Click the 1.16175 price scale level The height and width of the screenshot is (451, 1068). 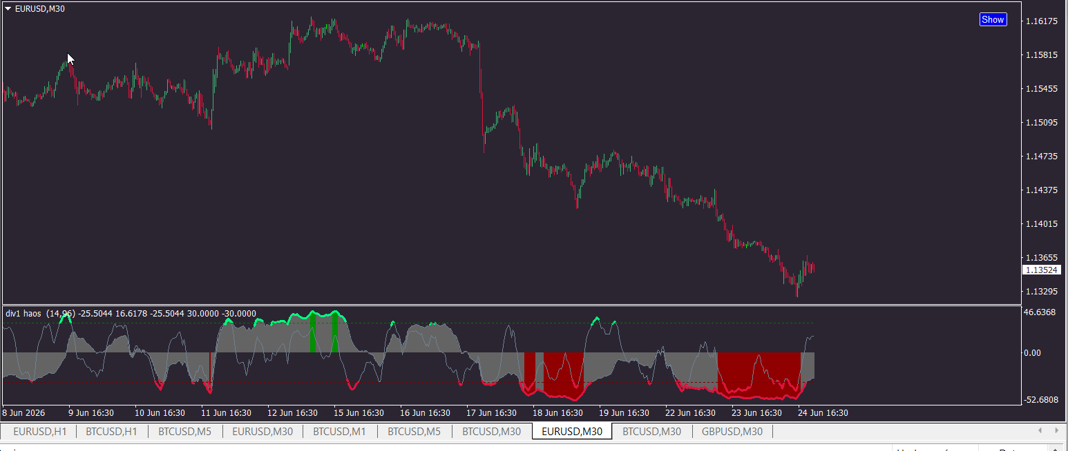[x=1042, y=21]
